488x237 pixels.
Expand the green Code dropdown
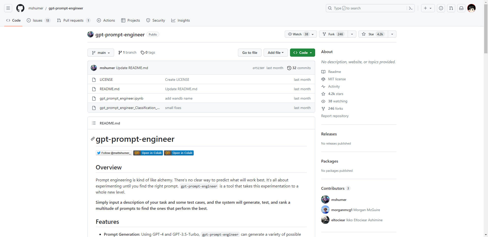pos(302,53)
